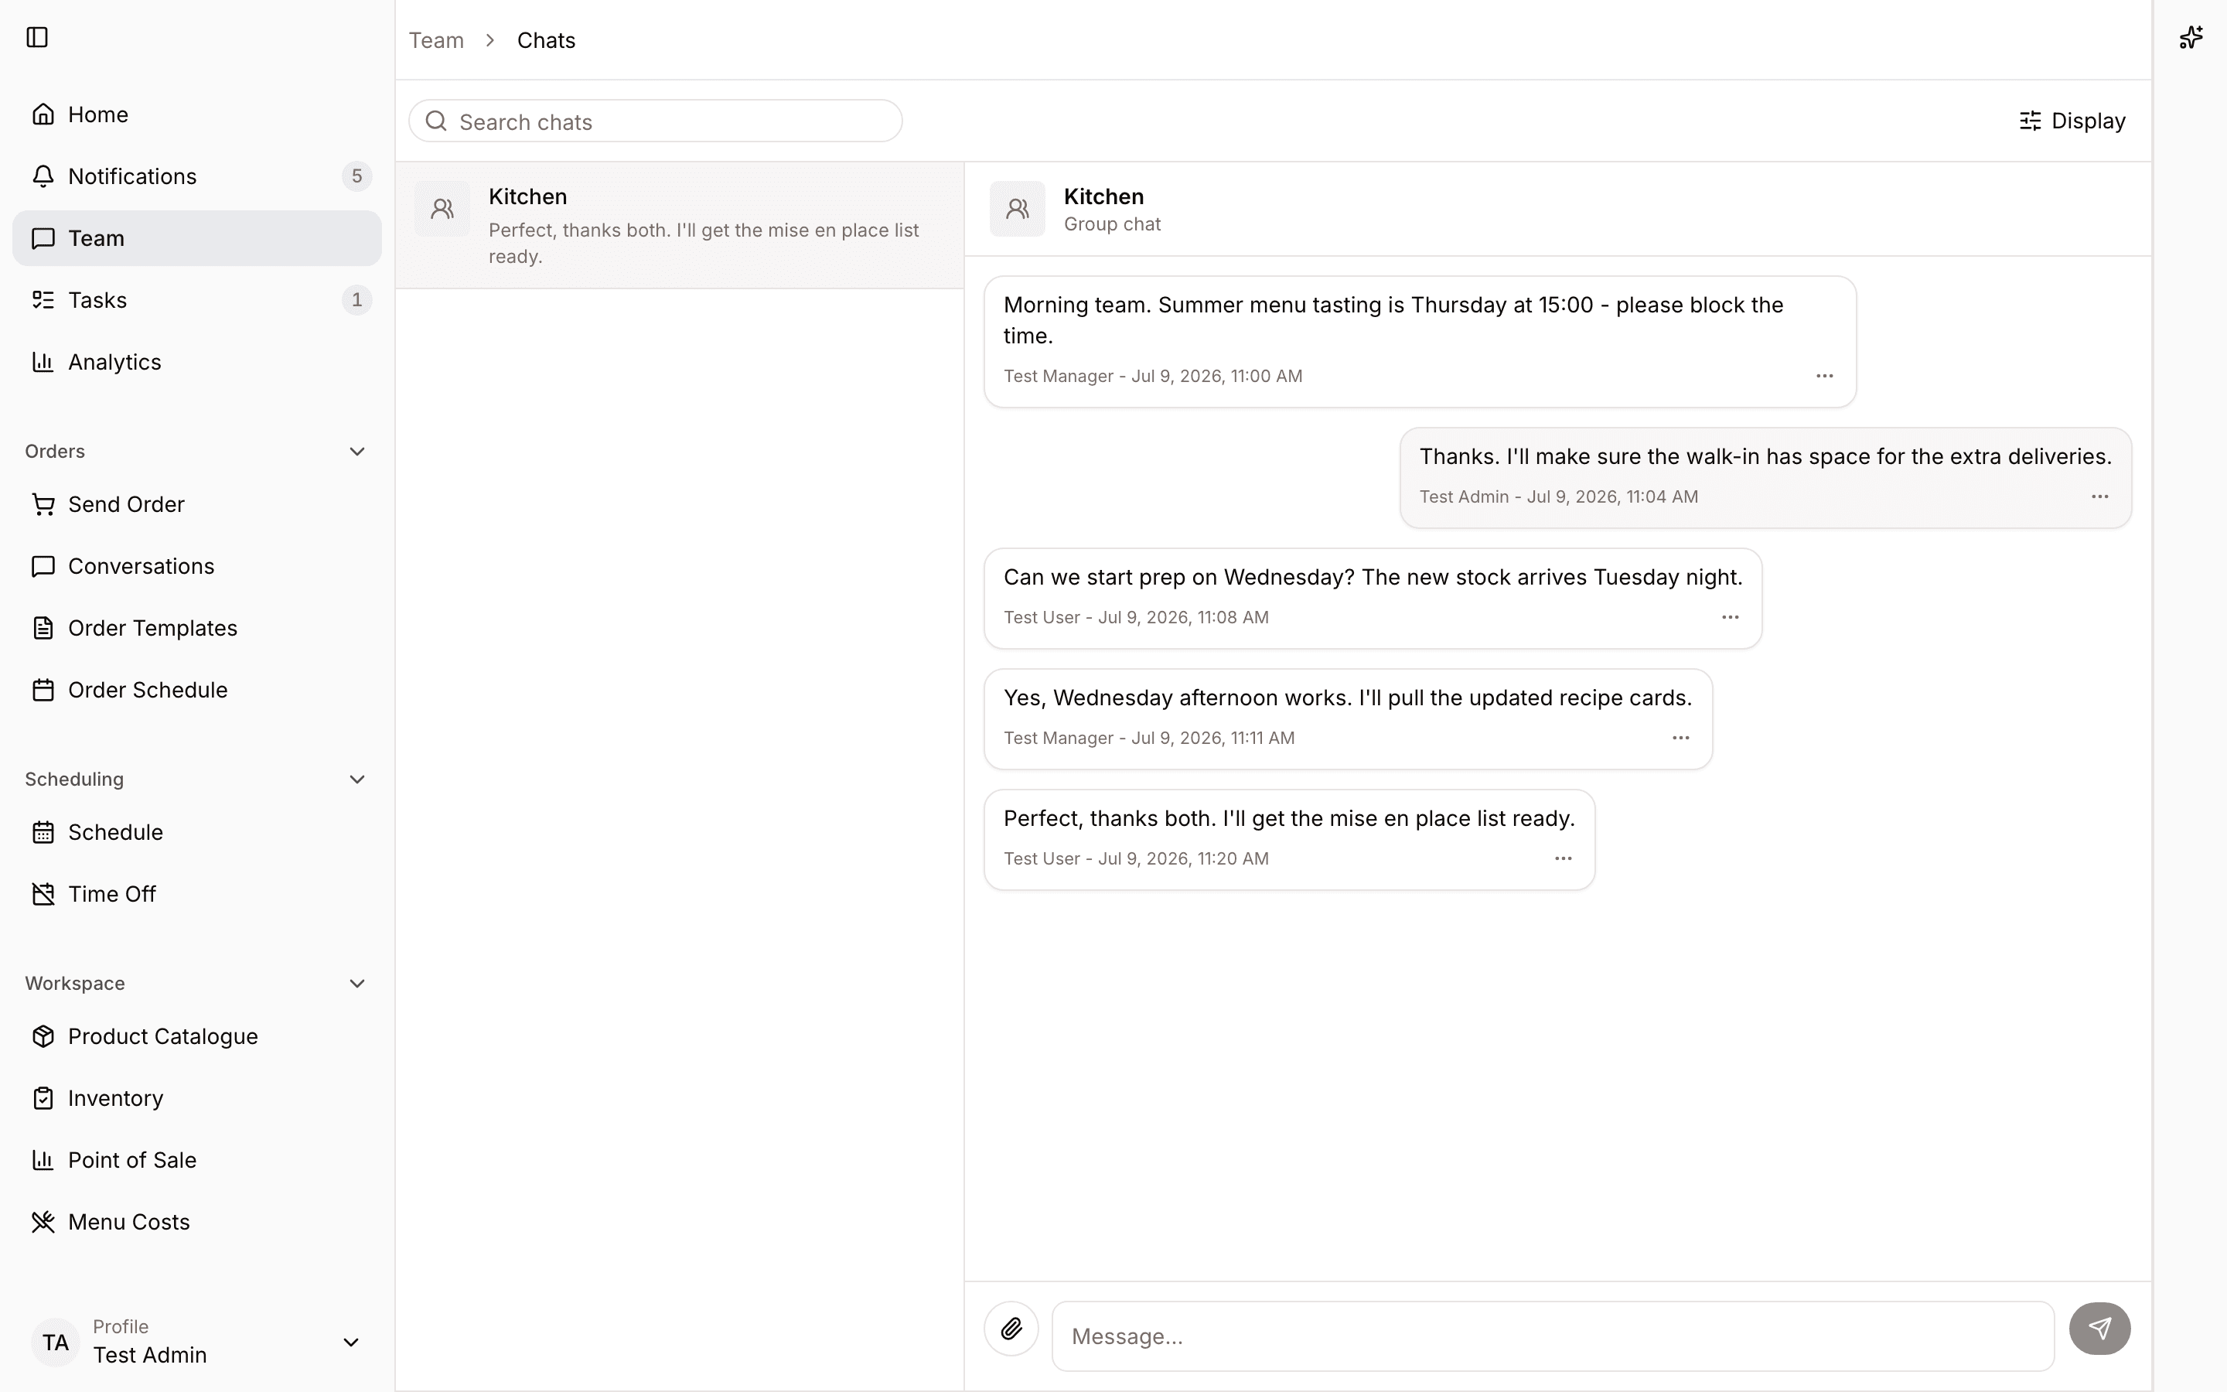The height and width of the screenshot is (1392, 2227).
Task: Click the Message input box
Action: point(1553,1336)
